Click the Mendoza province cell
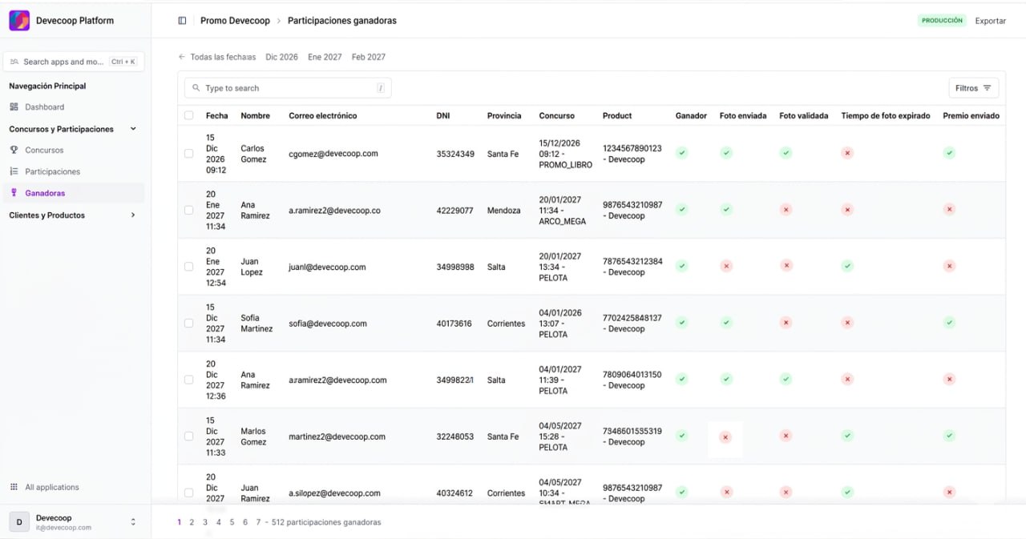1026x539 pixels. pos(504,211)
